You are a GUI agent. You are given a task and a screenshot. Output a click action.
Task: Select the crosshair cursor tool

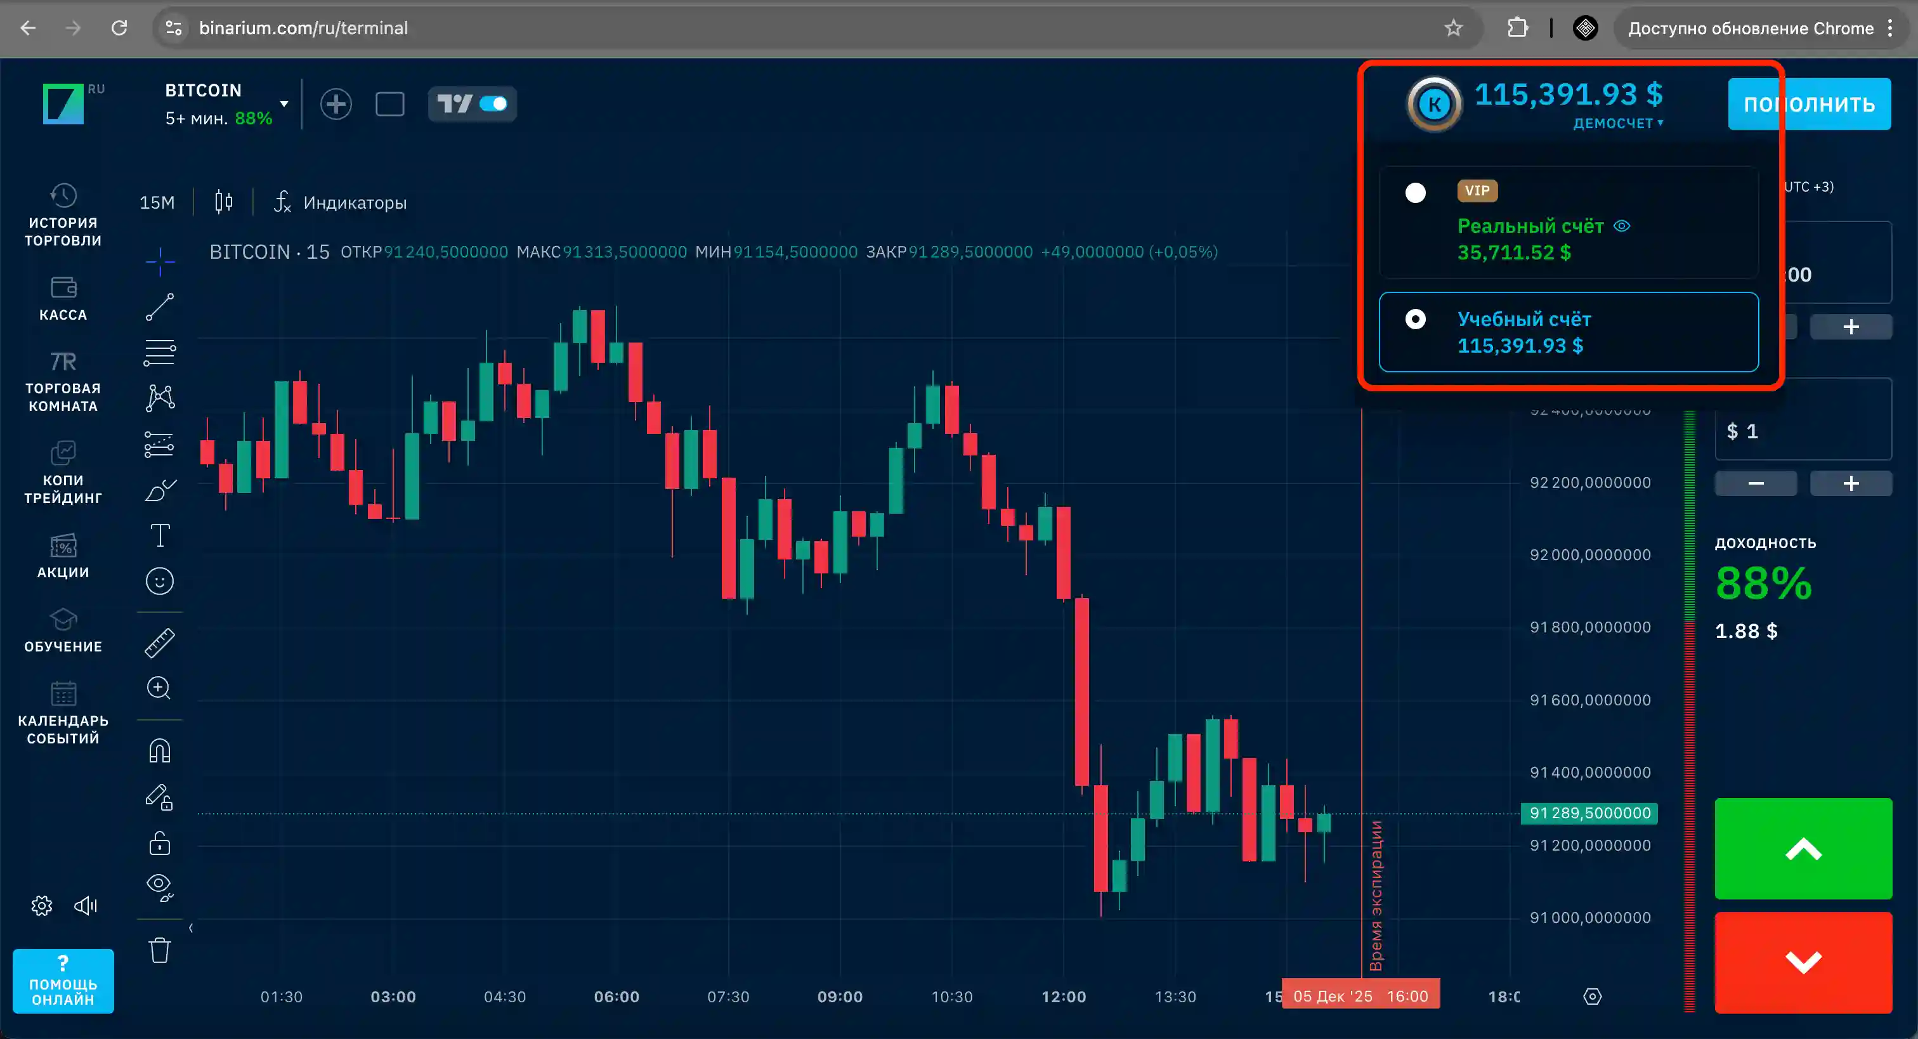(159, 261)
